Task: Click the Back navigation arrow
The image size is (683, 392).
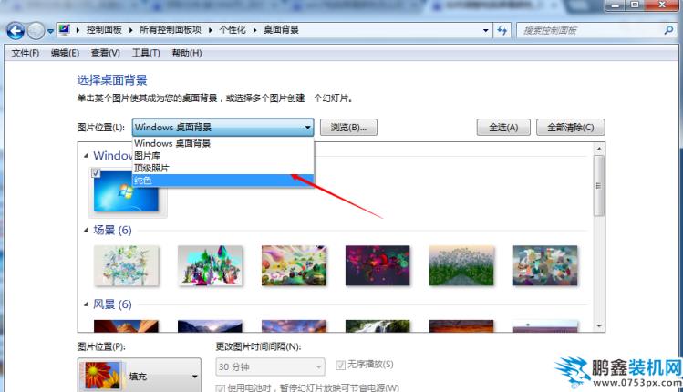Action: coord(16,30)
